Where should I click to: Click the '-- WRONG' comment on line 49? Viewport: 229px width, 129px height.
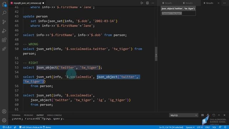click(x=30, y=44)
